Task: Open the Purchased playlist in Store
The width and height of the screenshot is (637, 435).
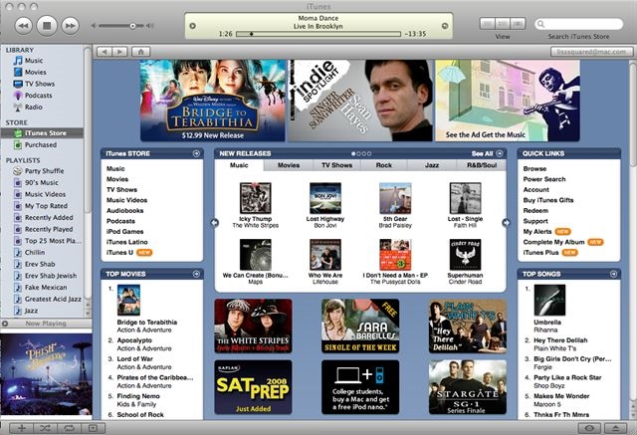Action: click(40, 144)
